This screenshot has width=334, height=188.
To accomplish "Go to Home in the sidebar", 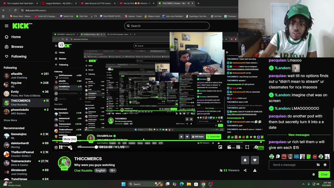I will coord(16,37).
